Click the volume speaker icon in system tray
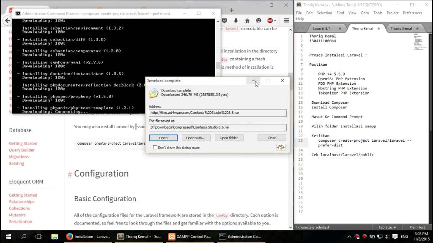 [x=386, y=237]
